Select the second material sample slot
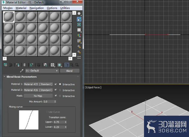Image resolution: width=189 pixels, height=137 pixels. (x=20, y=17)
